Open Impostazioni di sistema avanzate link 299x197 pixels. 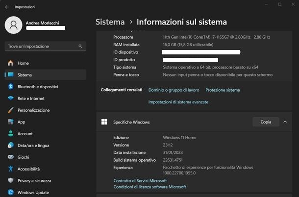178,102
